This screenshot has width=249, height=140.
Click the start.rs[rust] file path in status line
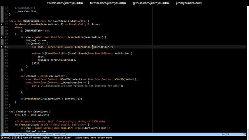[41, 134]
